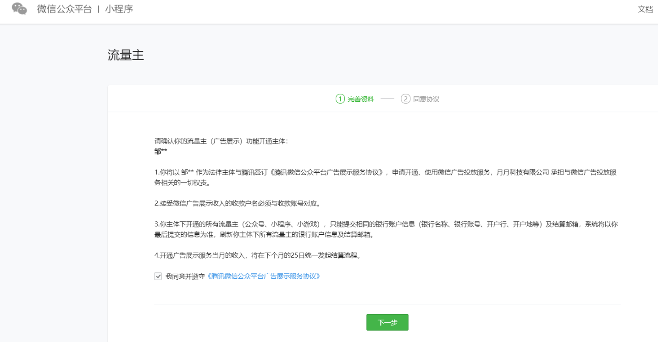Open the 微信公众平台 header title
The width and height of the screenshot is (658, 342).
coord(64,9)
